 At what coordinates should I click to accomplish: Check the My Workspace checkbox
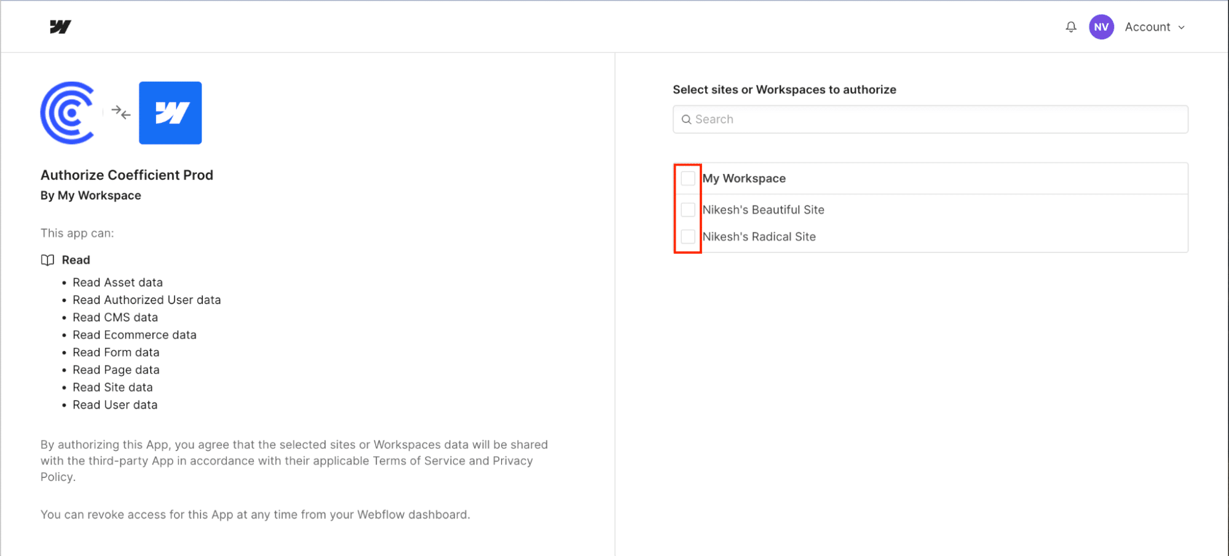coord(688,178)
